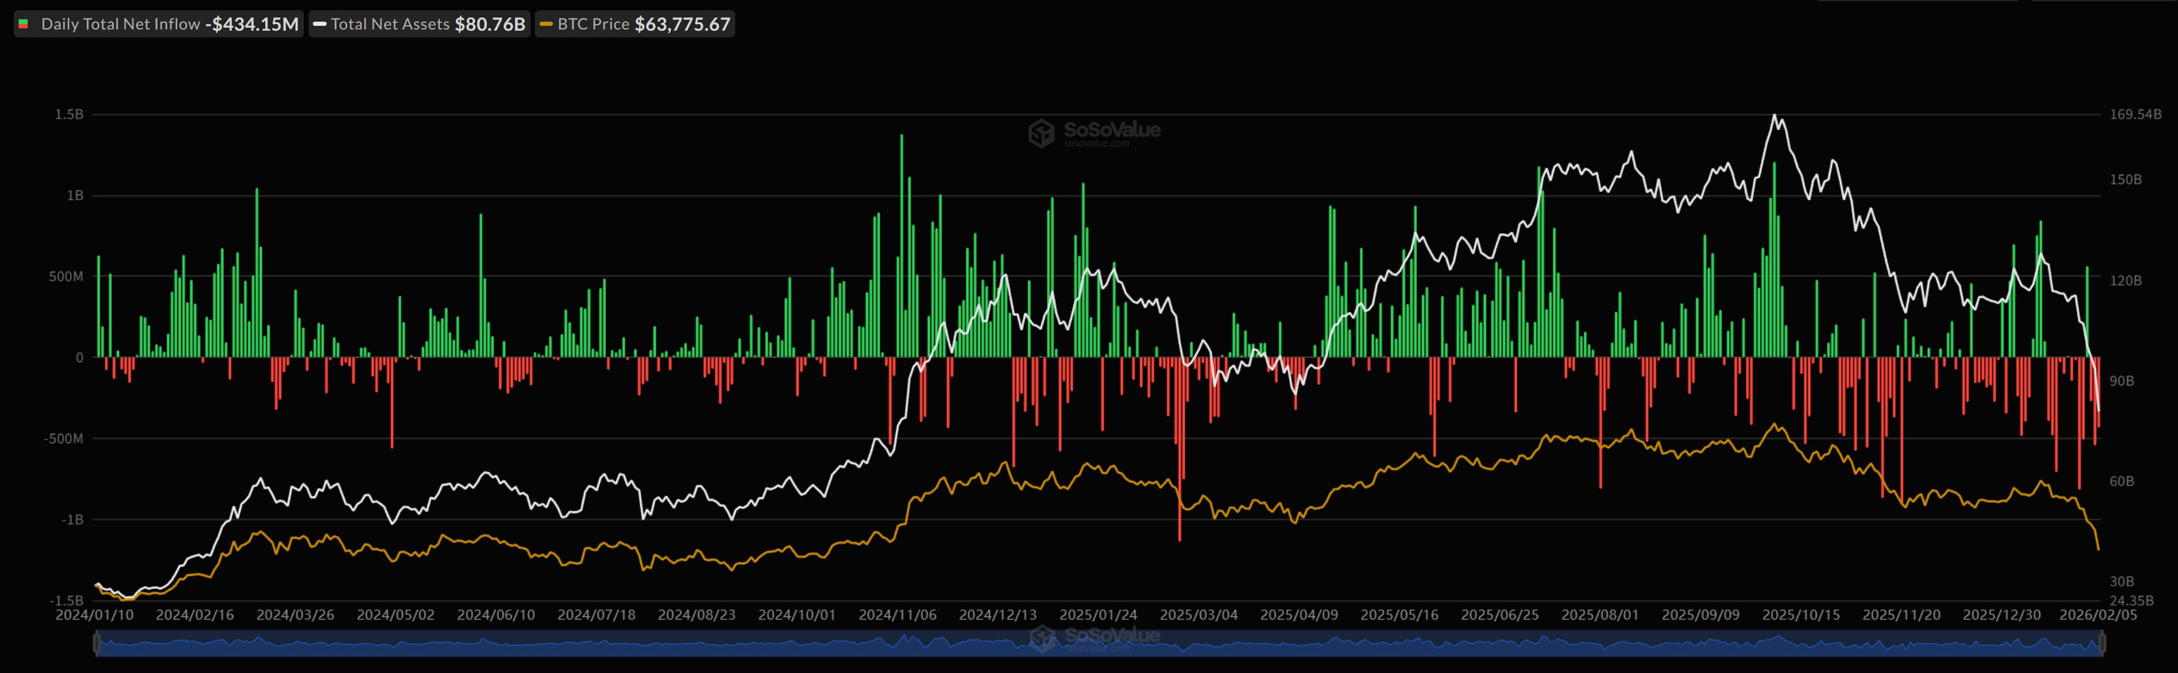Screen dimensions: 2178x673
Task: Click the SoSoValue cube logo above the chart
Action: click(x=1041, y=133)
